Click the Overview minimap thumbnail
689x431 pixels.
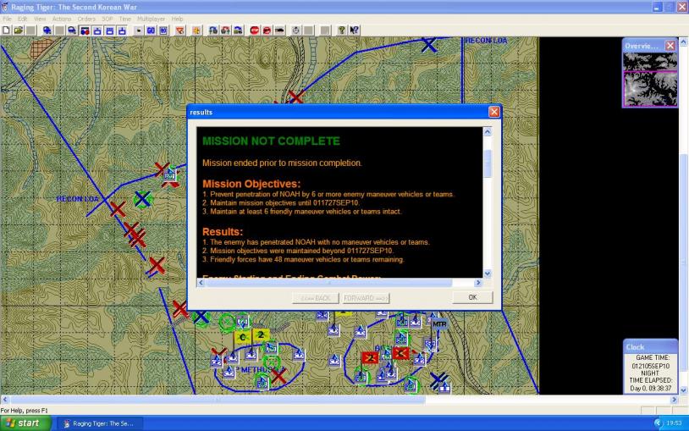tap(650, 75)
